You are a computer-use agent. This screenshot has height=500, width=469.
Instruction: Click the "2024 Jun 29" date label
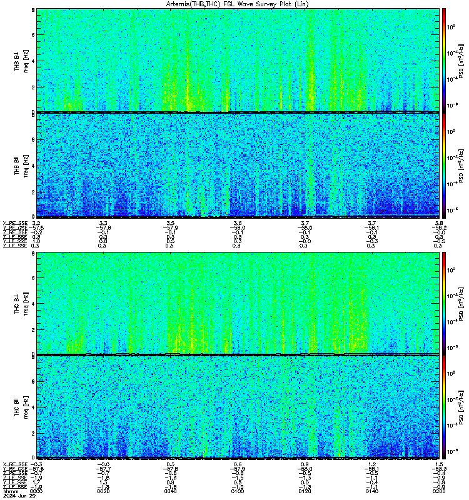(x=19, y=496)
